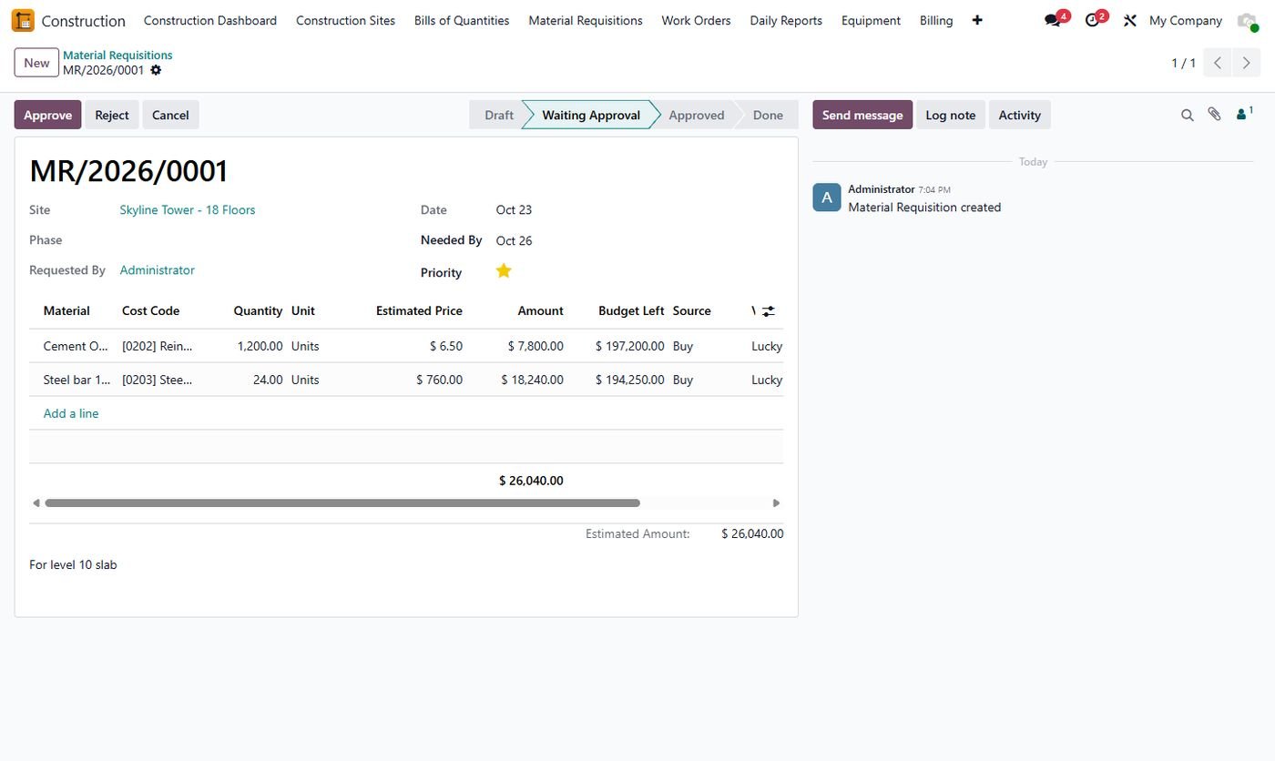Open the Material Requisitions menu
This screenshot has width=1275, height=761.
(x=586, y=20)
